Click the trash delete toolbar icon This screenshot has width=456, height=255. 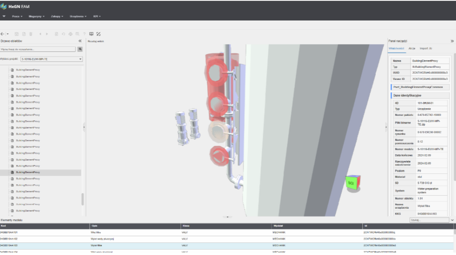(31, 34)
